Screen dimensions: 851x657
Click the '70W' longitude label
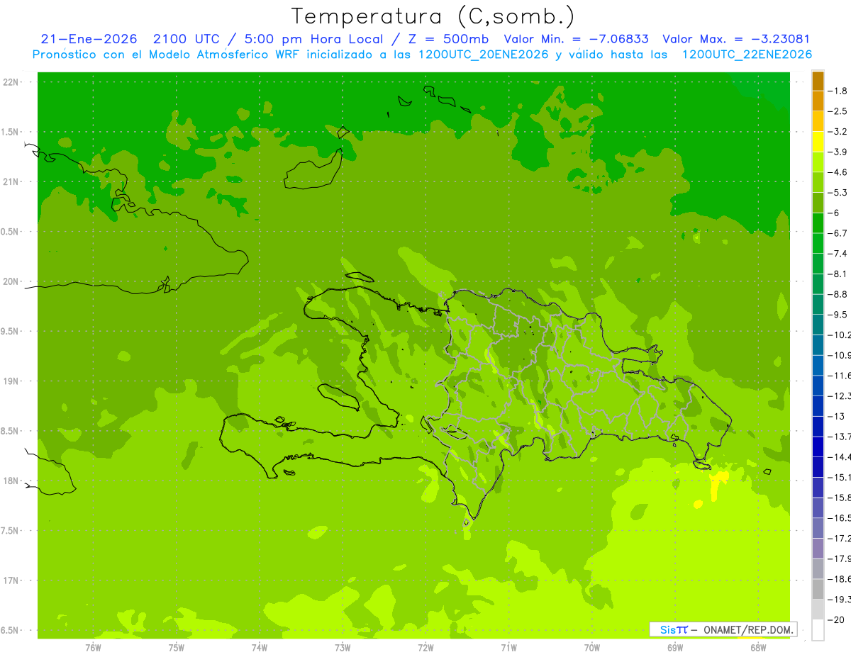coord(592,647)
